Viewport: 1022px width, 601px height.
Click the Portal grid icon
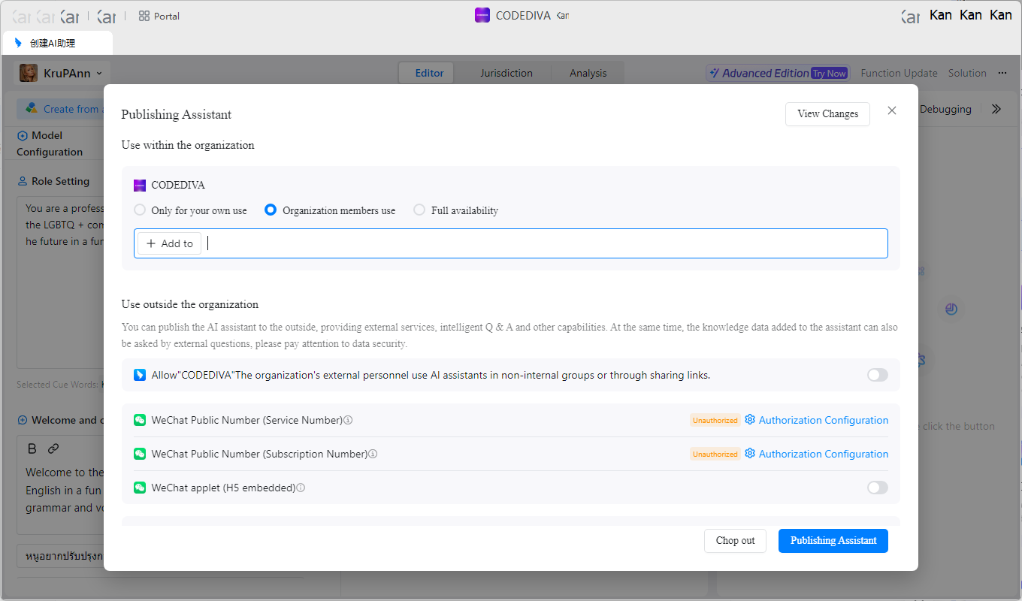[x=144, y=16]
